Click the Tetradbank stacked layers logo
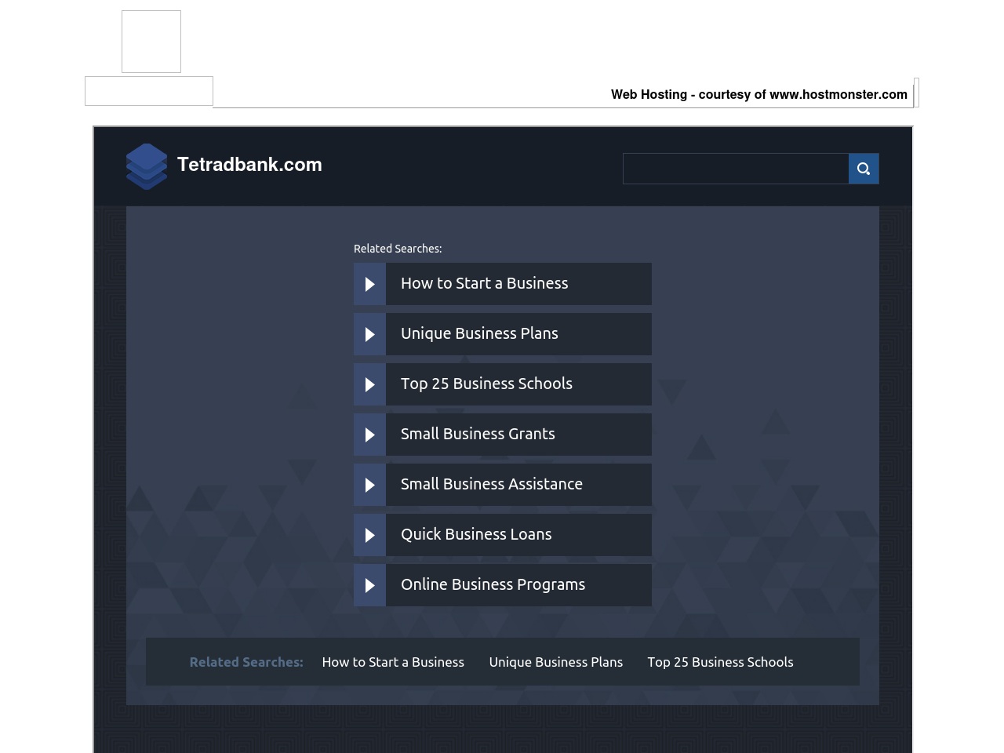Image resolution: width=1004 pixels, height=753 pixels. (147, 166)
